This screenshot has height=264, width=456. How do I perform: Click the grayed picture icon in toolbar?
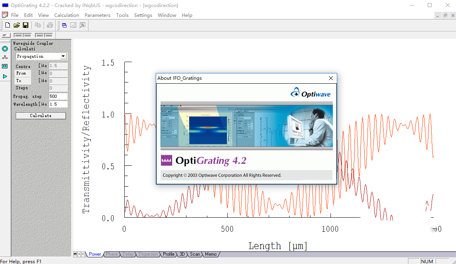[x=73, y=25]
